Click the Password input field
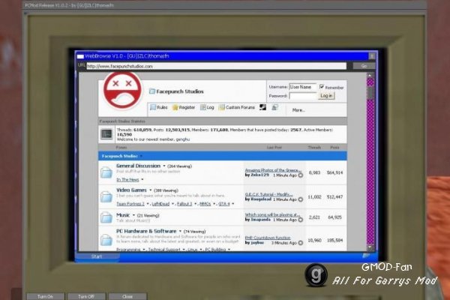 [302, 96]
